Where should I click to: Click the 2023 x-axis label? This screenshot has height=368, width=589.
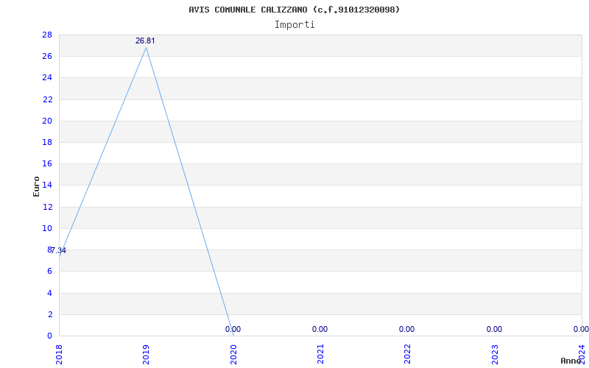coord(495,355)
